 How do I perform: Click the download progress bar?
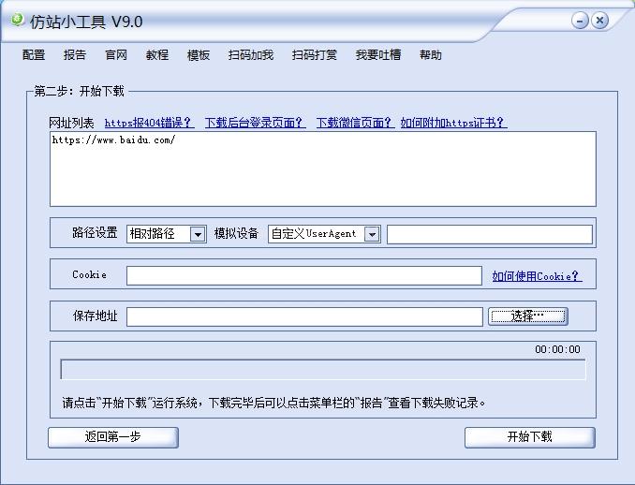click(x=322, y=370)
